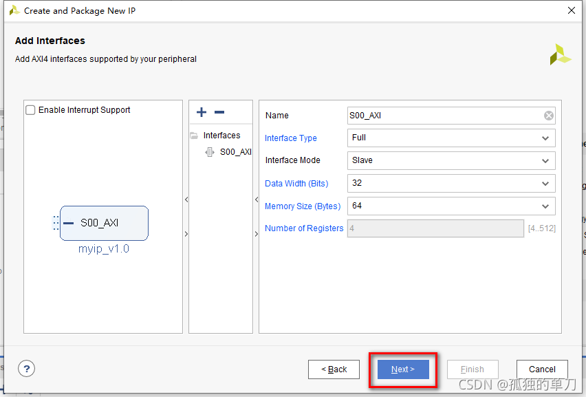Click left splitter arrow beside the properties panel
Viewport: 586px width, 397px height.
pos(257,200)
